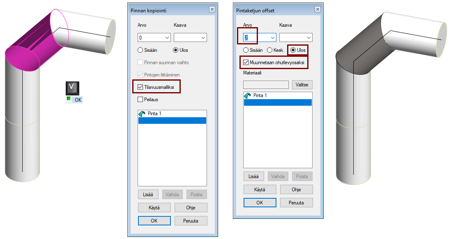This screenshot has width=451, height=239.
Task: Click the Pinta 1 surface icon in Pintaketjun offset
Action: 248,95
